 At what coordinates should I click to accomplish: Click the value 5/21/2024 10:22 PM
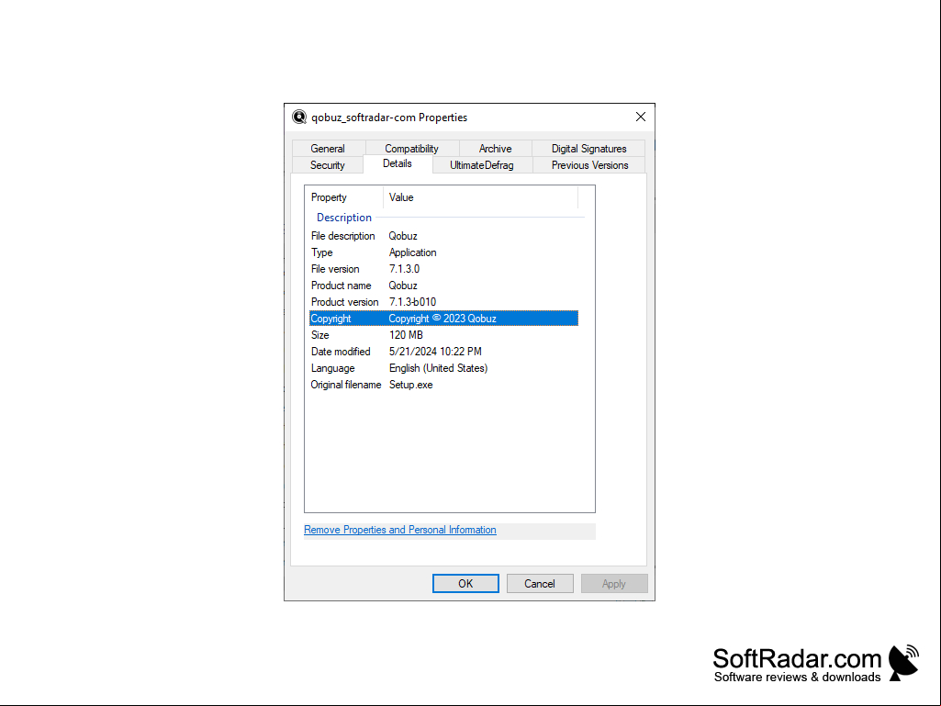coord(435,352)
